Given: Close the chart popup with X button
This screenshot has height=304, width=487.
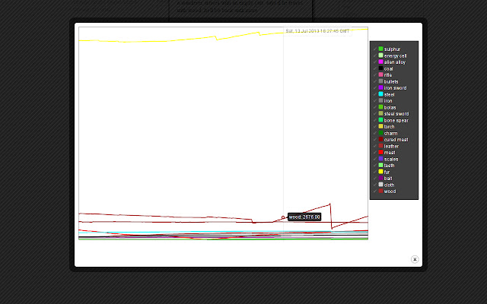Looking at the screenshot, I should [415, 259].
